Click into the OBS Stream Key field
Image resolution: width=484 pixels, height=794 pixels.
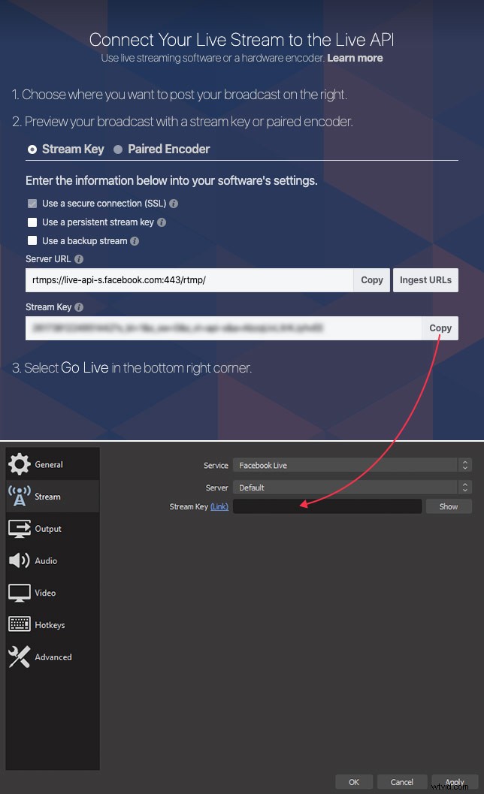coord(327,507)
